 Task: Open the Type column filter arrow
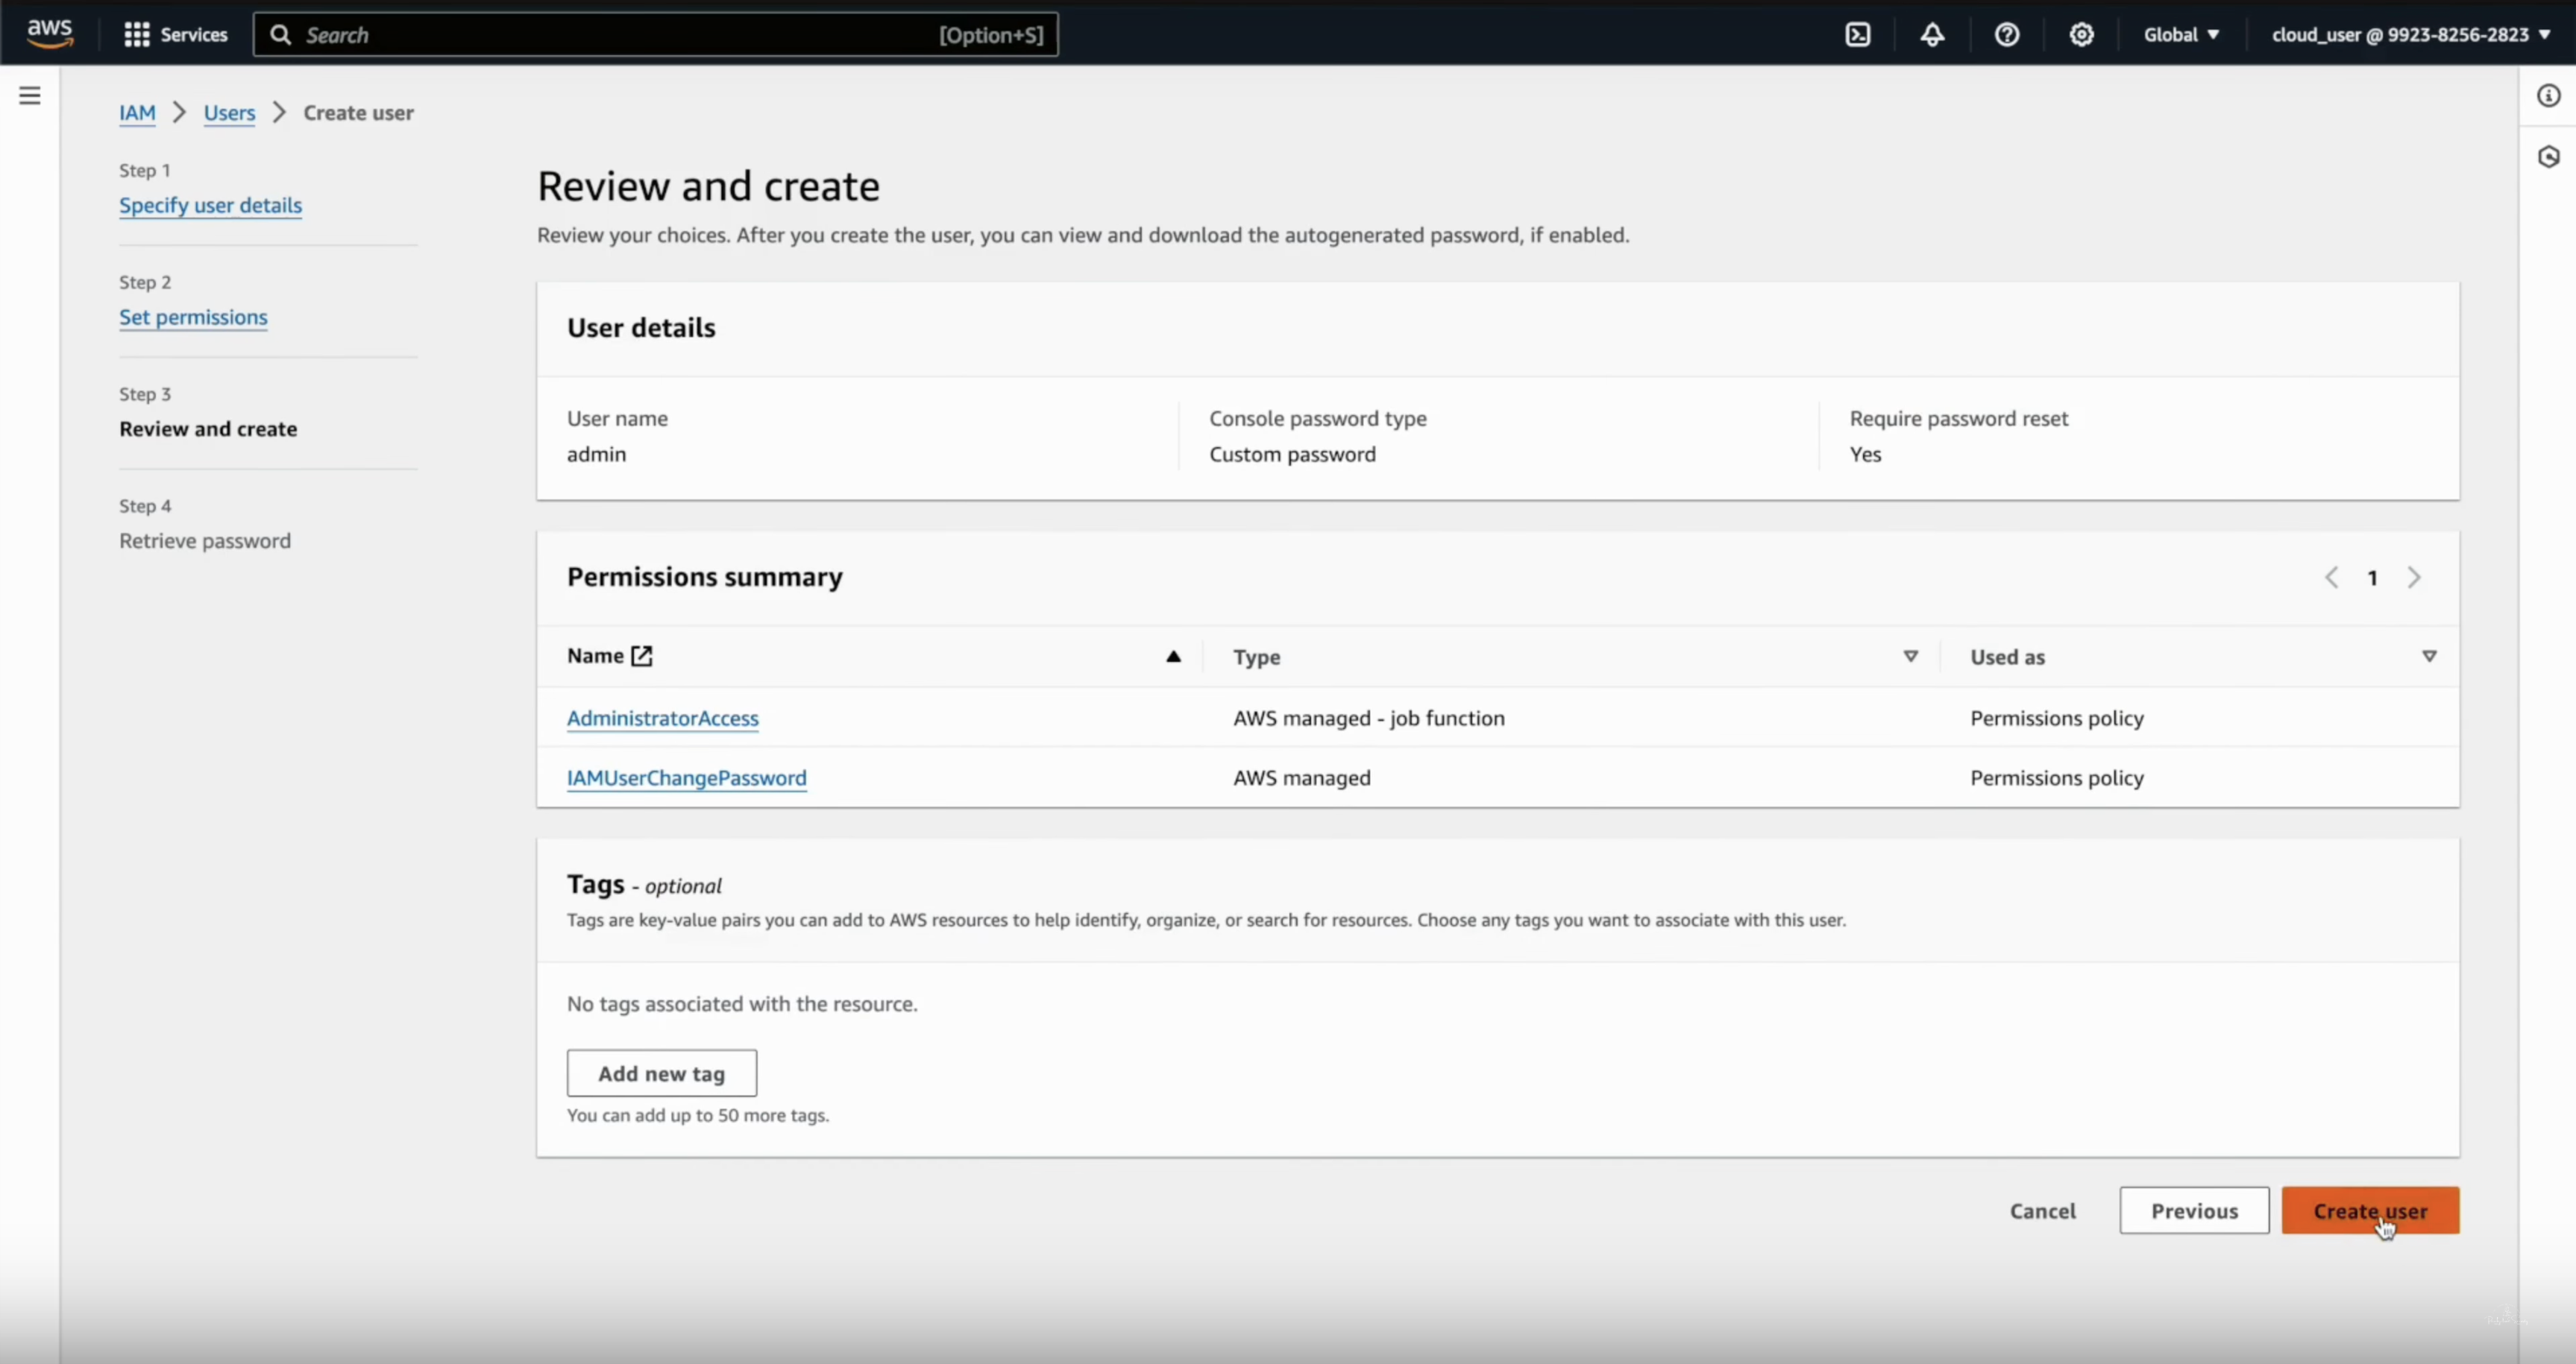pyautogui.click(x=1910, y=657)
